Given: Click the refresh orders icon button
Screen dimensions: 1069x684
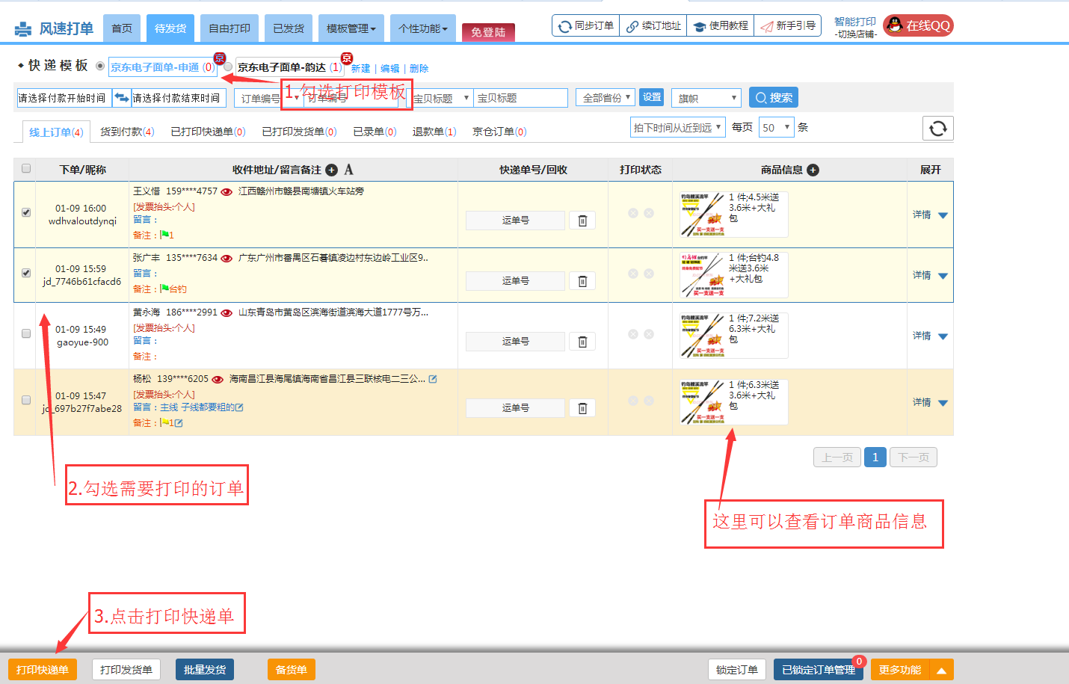Looking at the screenshot, I should (937, 129).
